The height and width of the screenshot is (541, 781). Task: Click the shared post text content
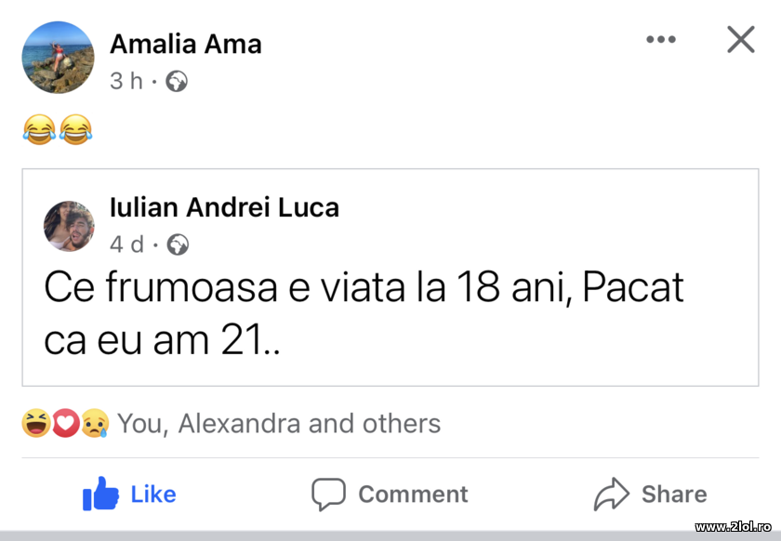(363, 312)
